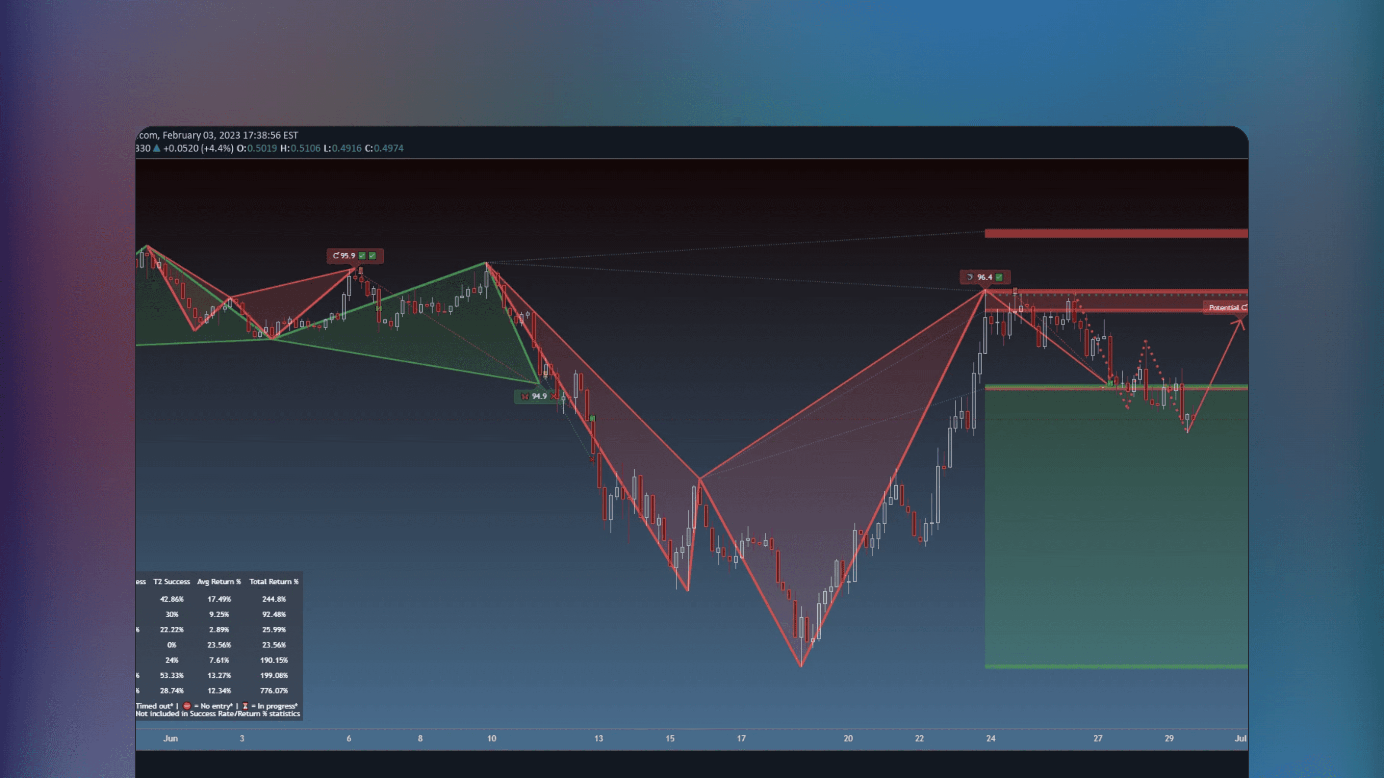Click the butterfly pattern icon on the 94.9 label

click(x=525, y=396)
